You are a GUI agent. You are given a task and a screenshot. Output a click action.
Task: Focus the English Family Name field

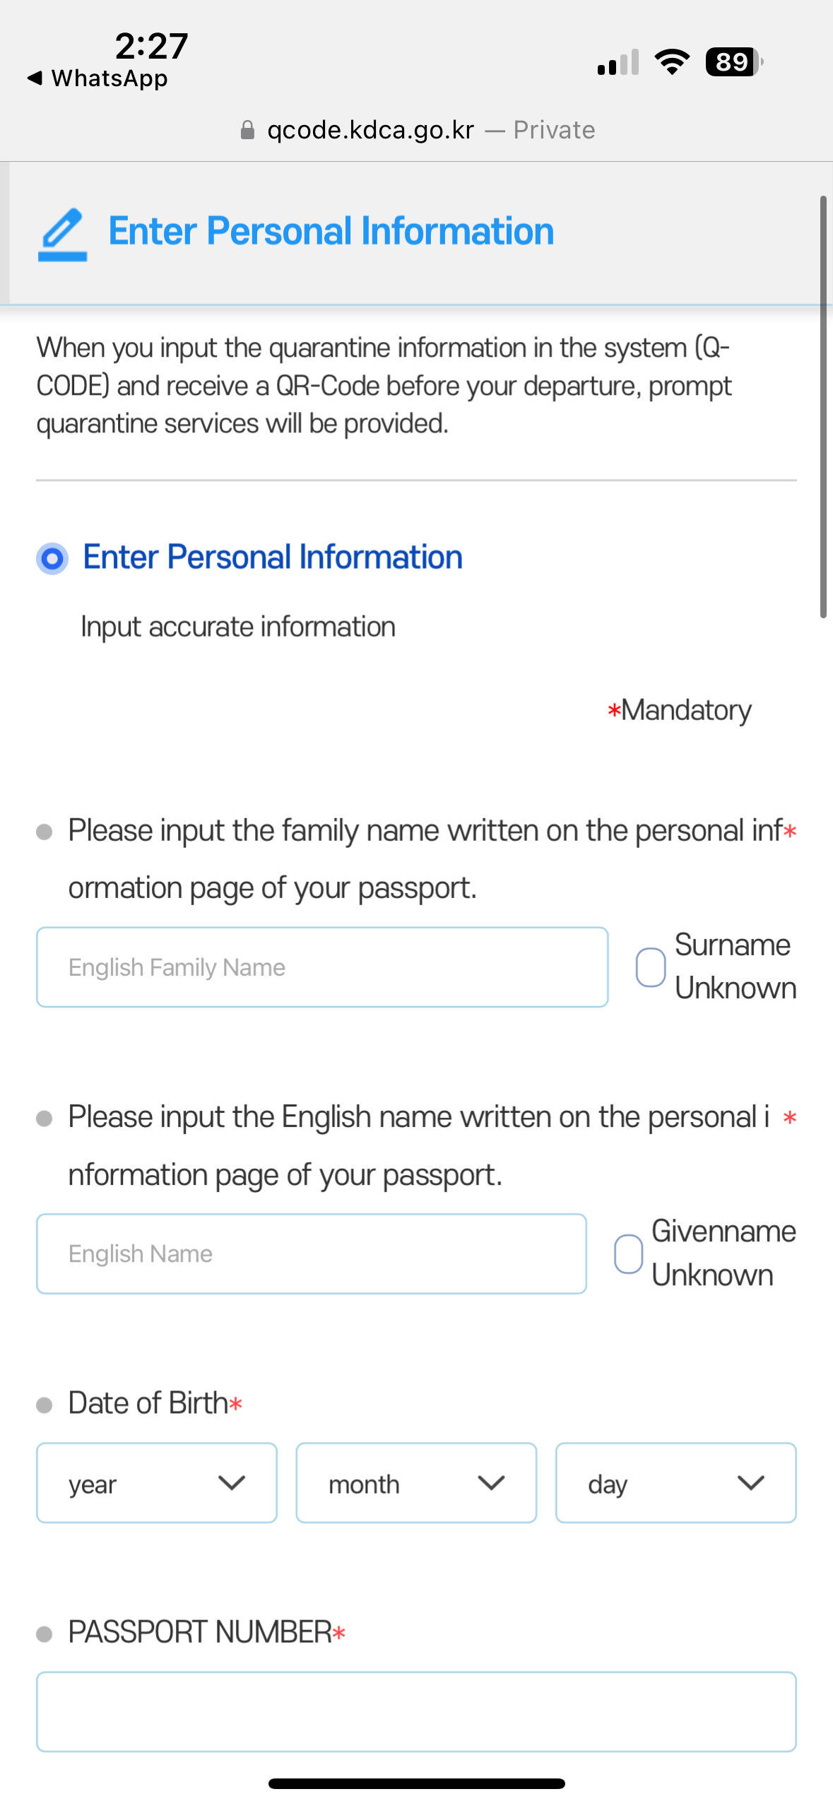tap(322, 967)
